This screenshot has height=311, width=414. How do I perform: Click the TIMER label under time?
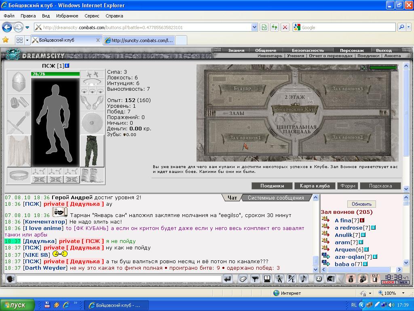point(402,282)
